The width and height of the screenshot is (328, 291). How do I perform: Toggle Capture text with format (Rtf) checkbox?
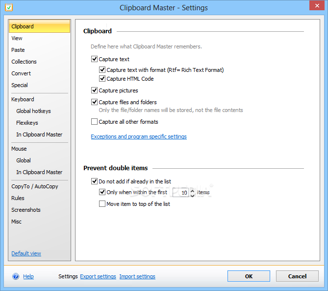pyautogui.click(x=102, y=69)
